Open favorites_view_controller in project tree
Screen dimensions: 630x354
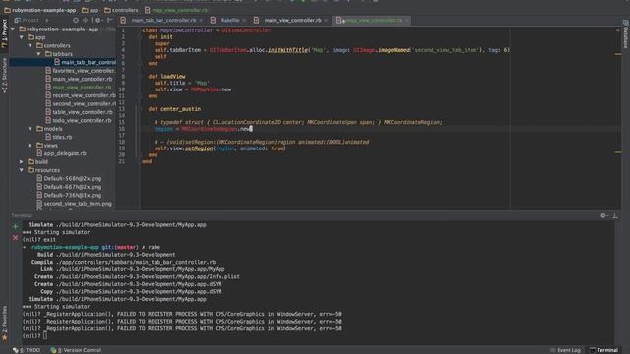[x=81, y=71]
